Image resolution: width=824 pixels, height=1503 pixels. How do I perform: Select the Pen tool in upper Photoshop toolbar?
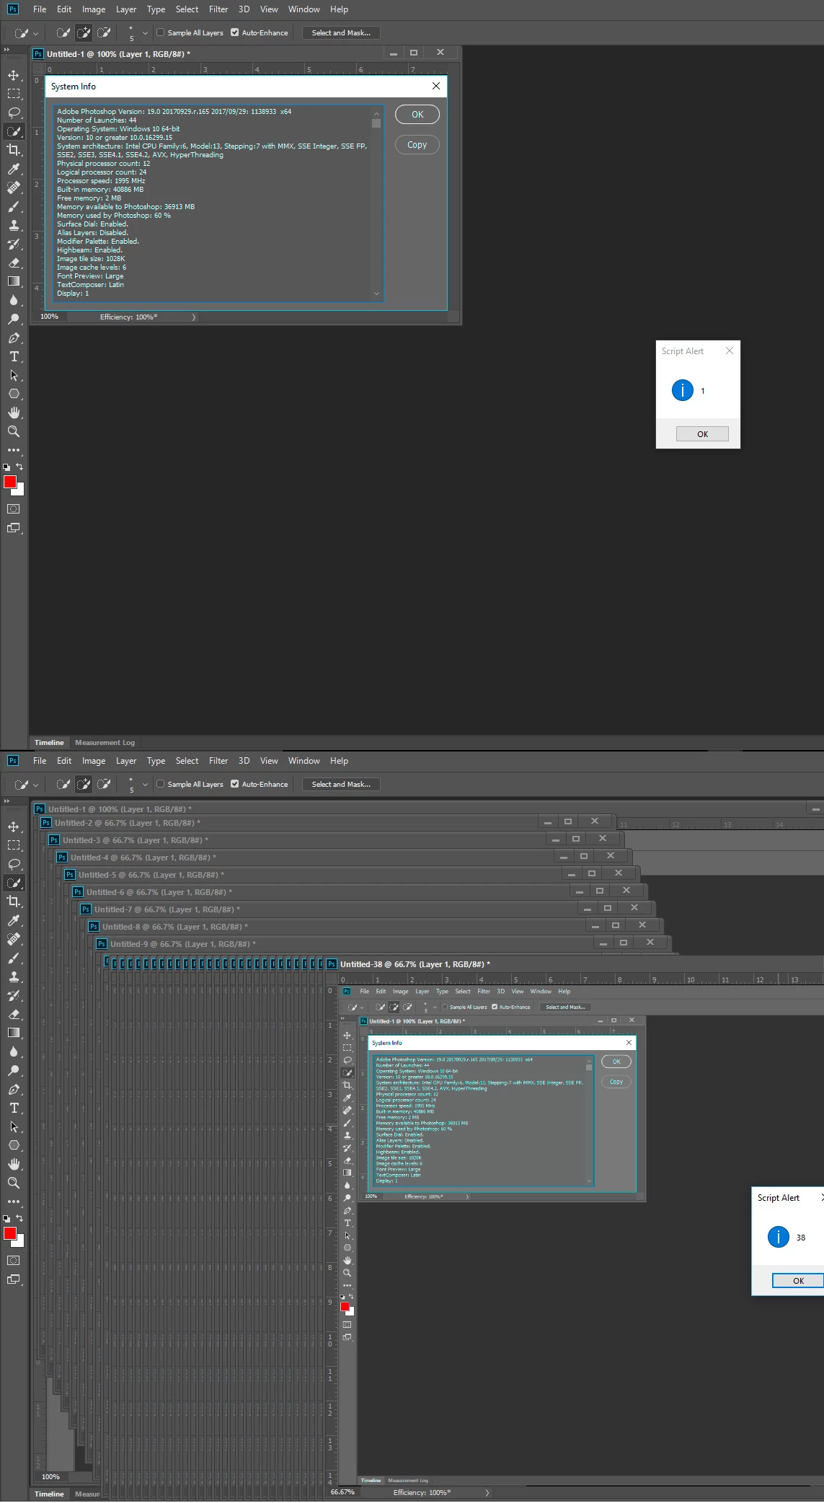click(14, 338)
